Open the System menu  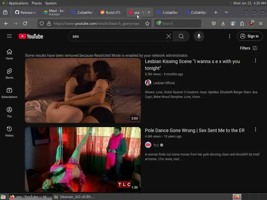pyautogui.click(x=51, y=3)
